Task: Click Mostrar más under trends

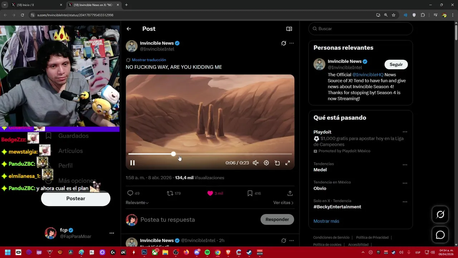Action: point(326,221)
